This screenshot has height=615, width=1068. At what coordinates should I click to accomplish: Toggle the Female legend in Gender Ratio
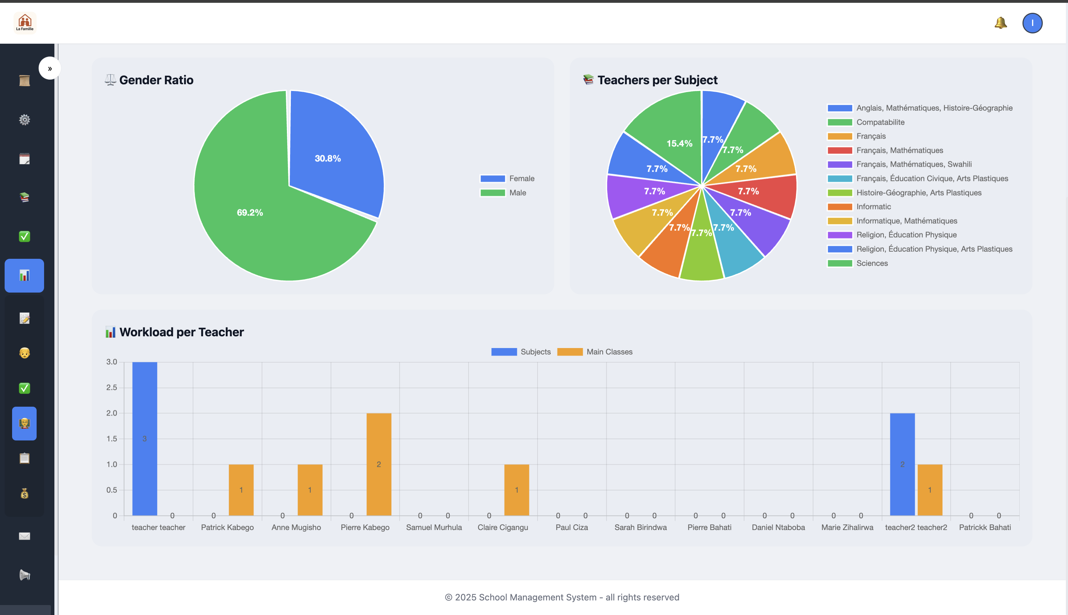507,178
